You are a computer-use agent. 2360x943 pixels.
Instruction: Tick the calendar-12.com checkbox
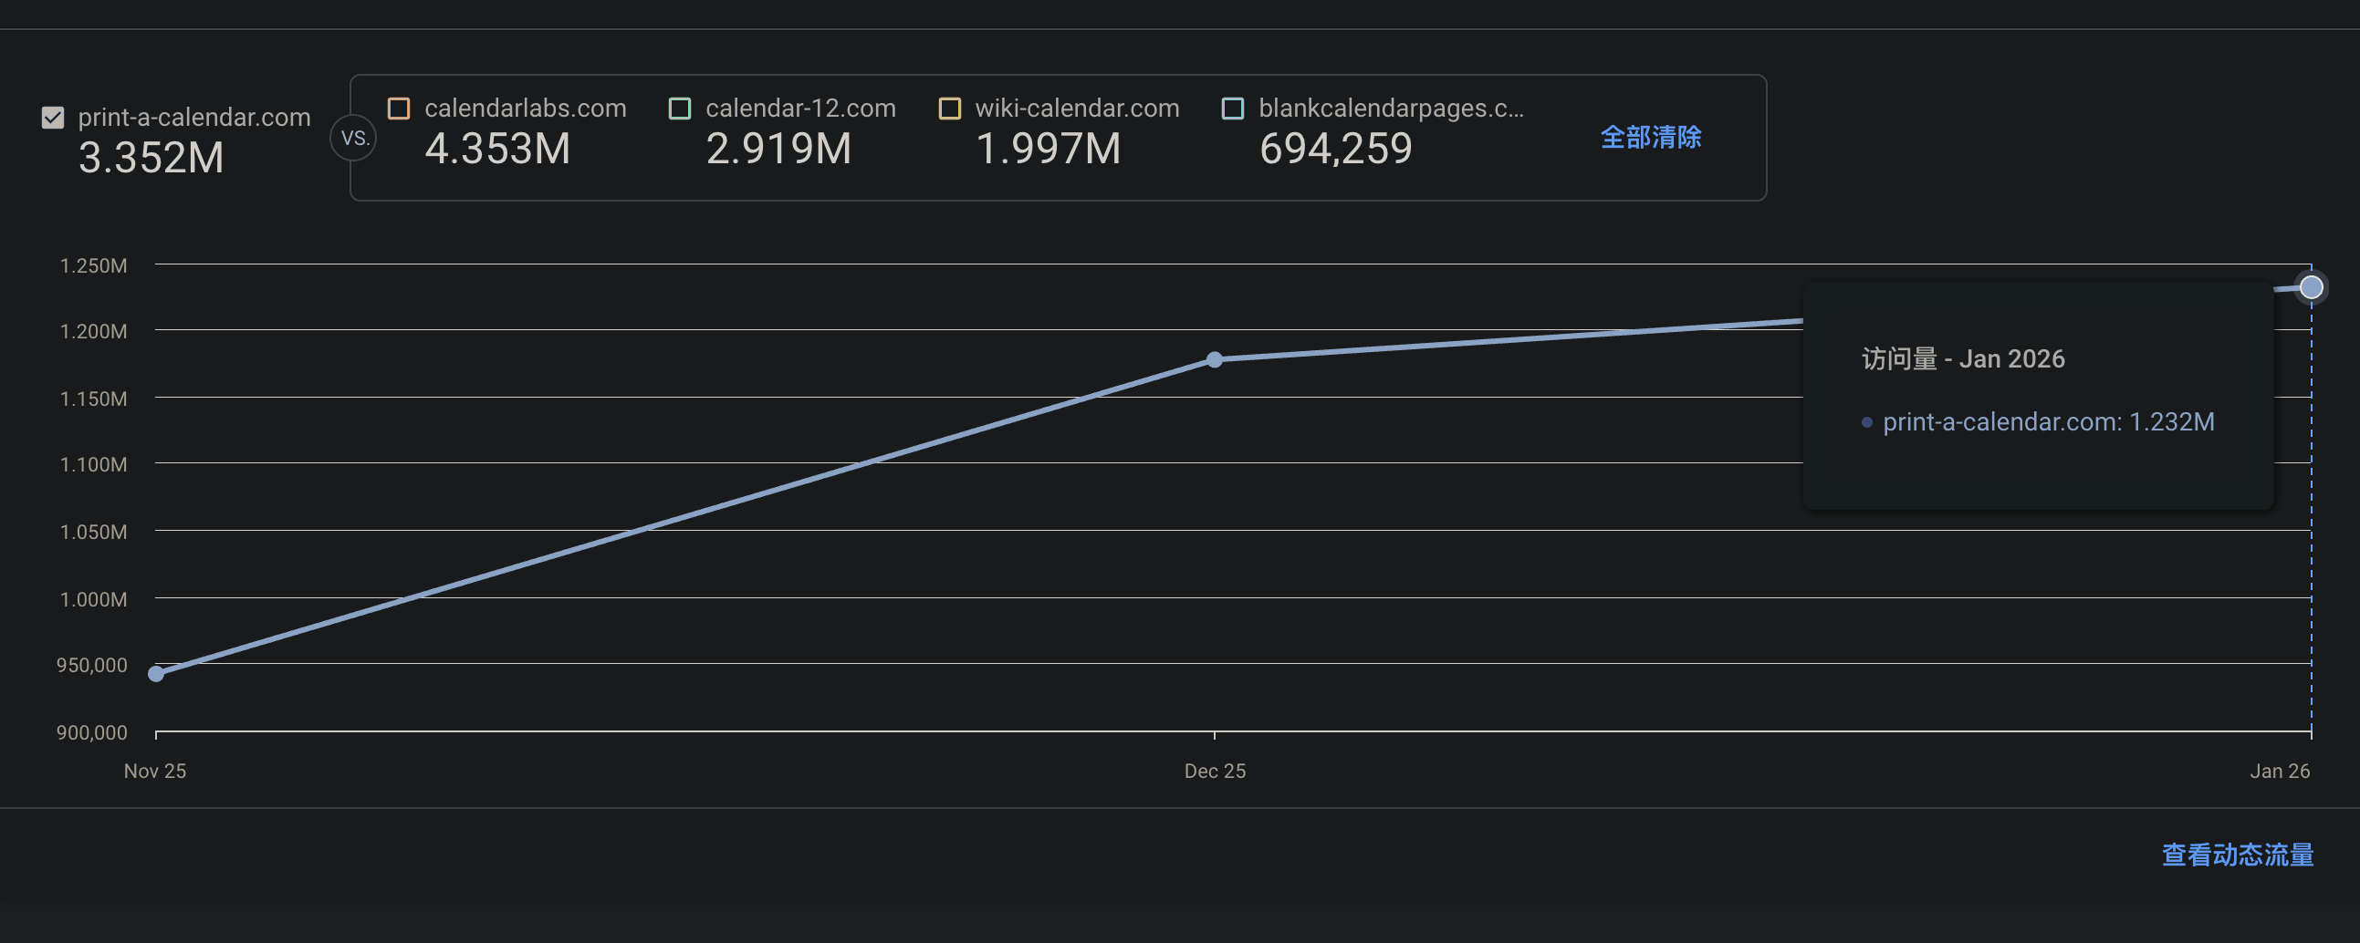click(x=680, y=108)
